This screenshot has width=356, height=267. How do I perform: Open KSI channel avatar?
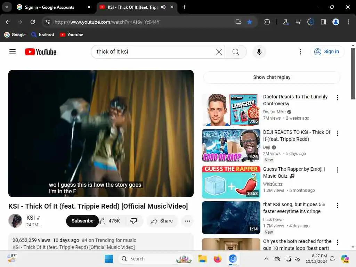[x=15, y=221]
